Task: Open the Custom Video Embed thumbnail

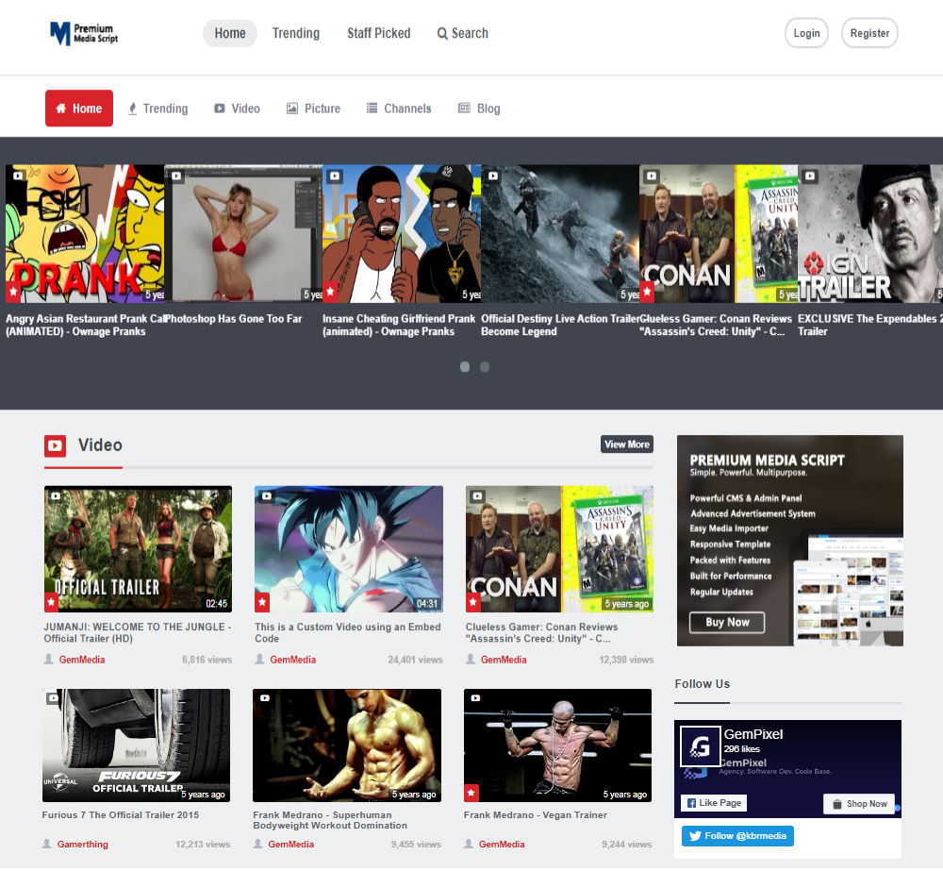Action: click(349, 549)
